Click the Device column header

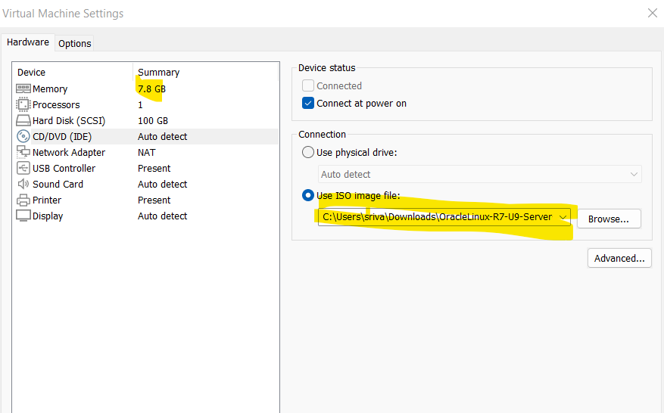coord(31,73)
